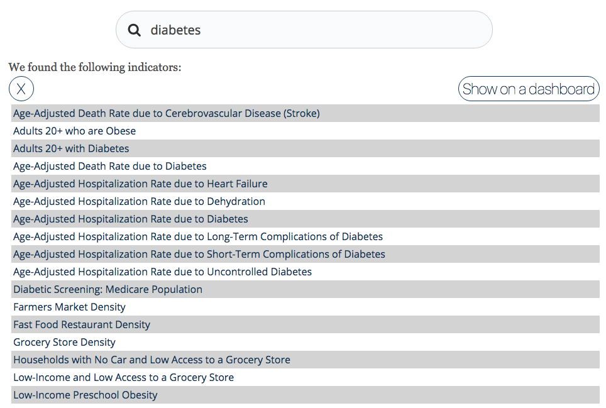Select Short-Term Complications of Diabetes indicator
The height and width of the screenshot is (408, 606).
(x=199, y=255)
